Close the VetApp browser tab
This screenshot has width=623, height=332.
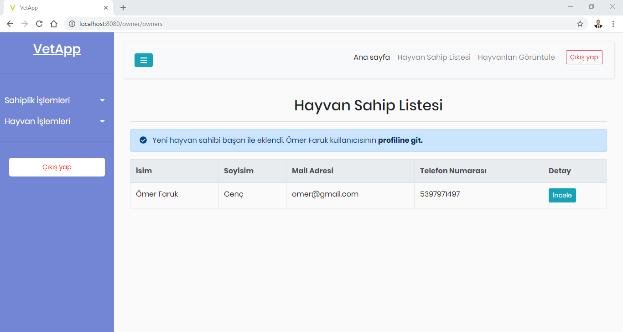[x=106, y=8]
